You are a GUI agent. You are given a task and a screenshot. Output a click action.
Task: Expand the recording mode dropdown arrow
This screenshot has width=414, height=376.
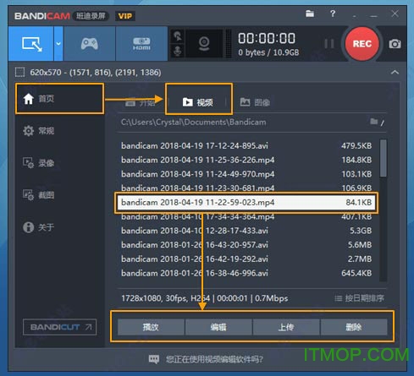point(58,44)
